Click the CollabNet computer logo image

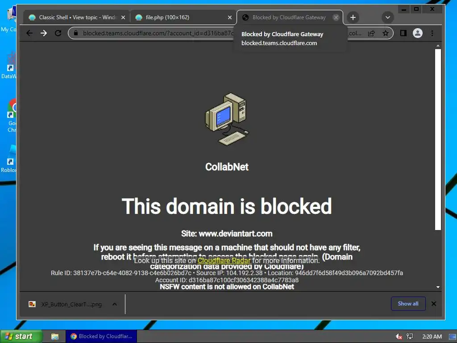227,119
